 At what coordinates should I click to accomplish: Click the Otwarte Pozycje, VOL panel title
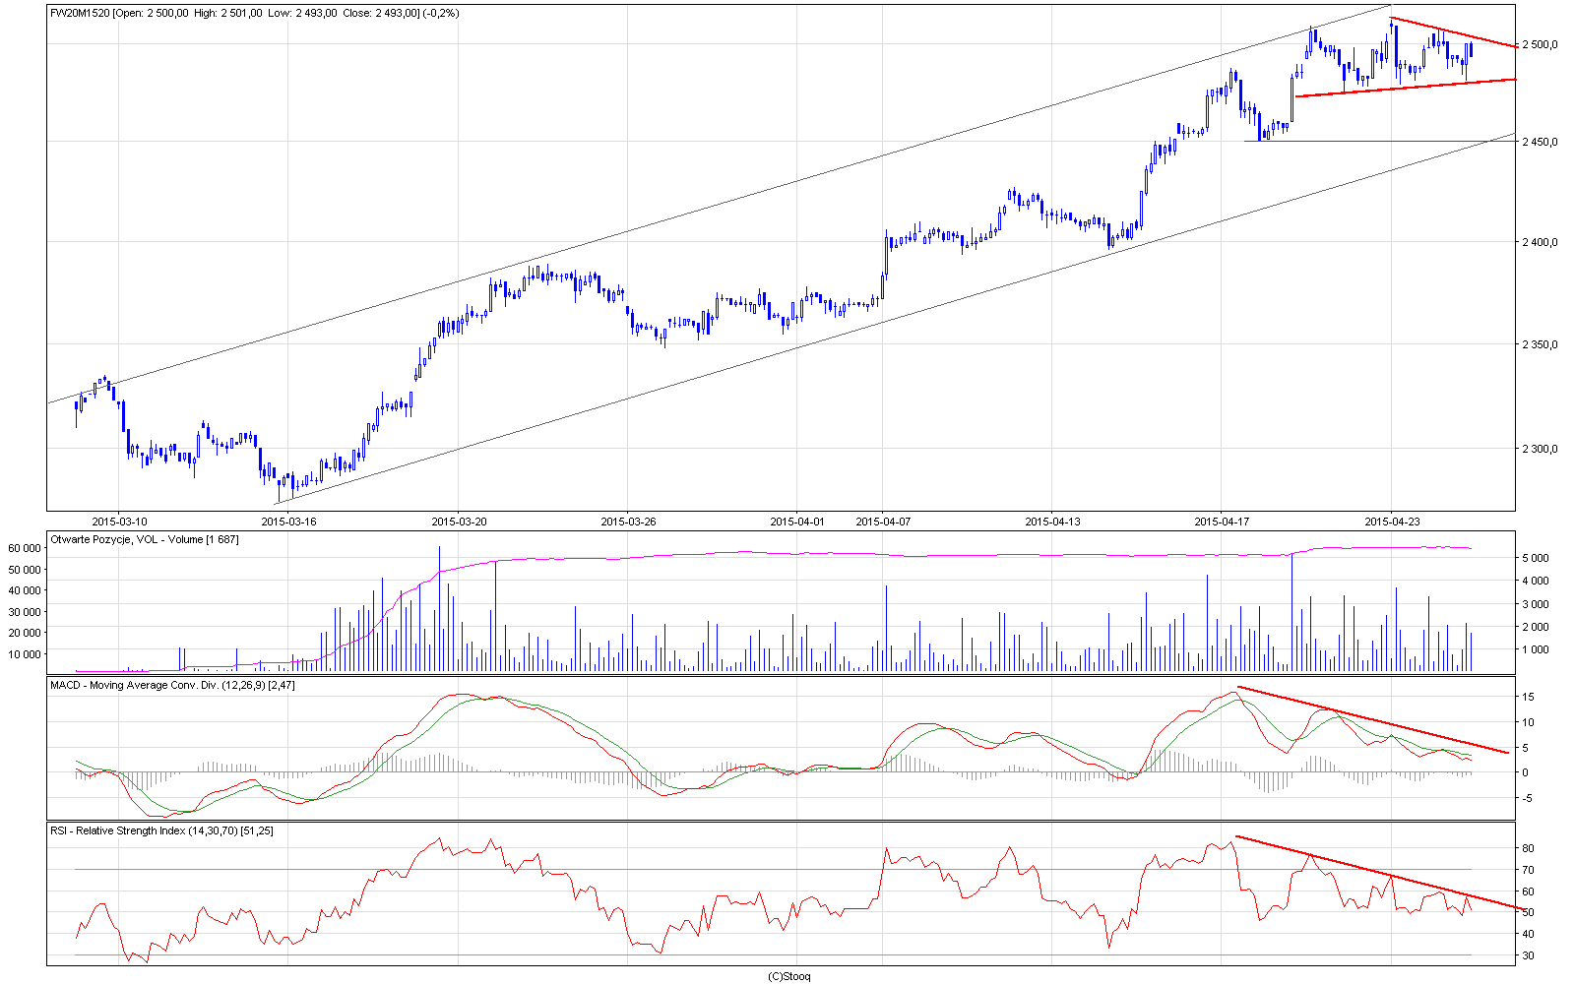click(144, 539)
